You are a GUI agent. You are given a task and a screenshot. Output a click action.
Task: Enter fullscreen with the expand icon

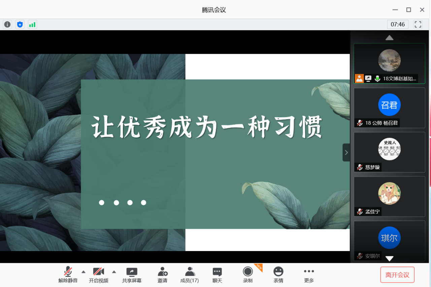418,24
